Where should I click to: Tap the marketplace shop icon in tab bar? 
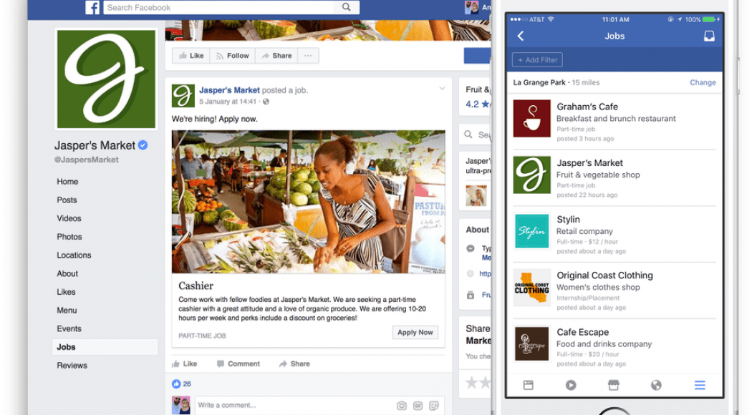coord(613,385)
